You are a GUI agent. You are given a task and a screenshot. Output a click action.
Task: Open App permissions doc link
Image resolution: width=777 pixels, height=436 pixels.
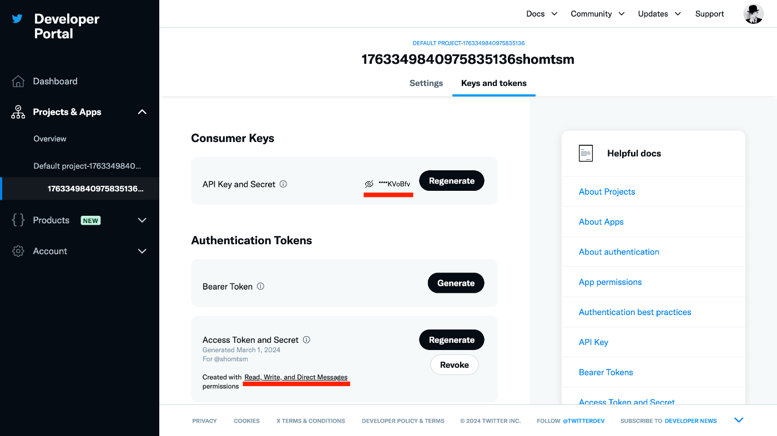coord(610,282)
